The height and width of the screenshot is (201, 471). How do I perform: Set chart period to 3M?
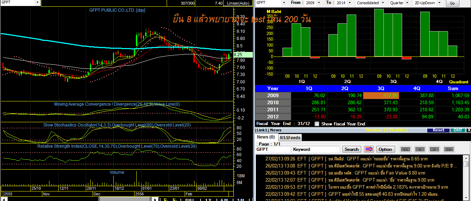point(240,200)
